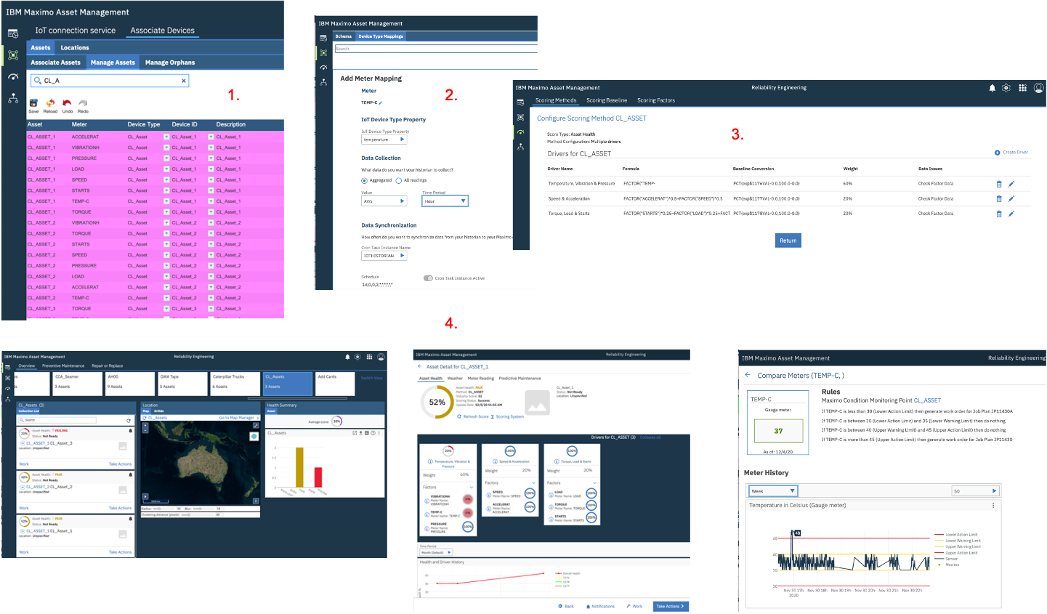Open Scoring Factors tab
The height and width of the screenshot is (614, 1047).
(x=656, y=100)
